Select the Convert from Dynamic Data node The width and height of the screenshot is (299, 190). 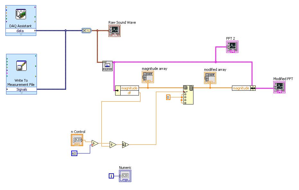tap(86, 30)
